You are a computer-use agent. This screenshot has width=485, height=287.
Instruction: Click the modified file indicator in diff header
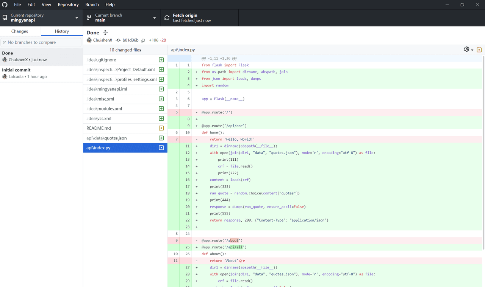479,50
